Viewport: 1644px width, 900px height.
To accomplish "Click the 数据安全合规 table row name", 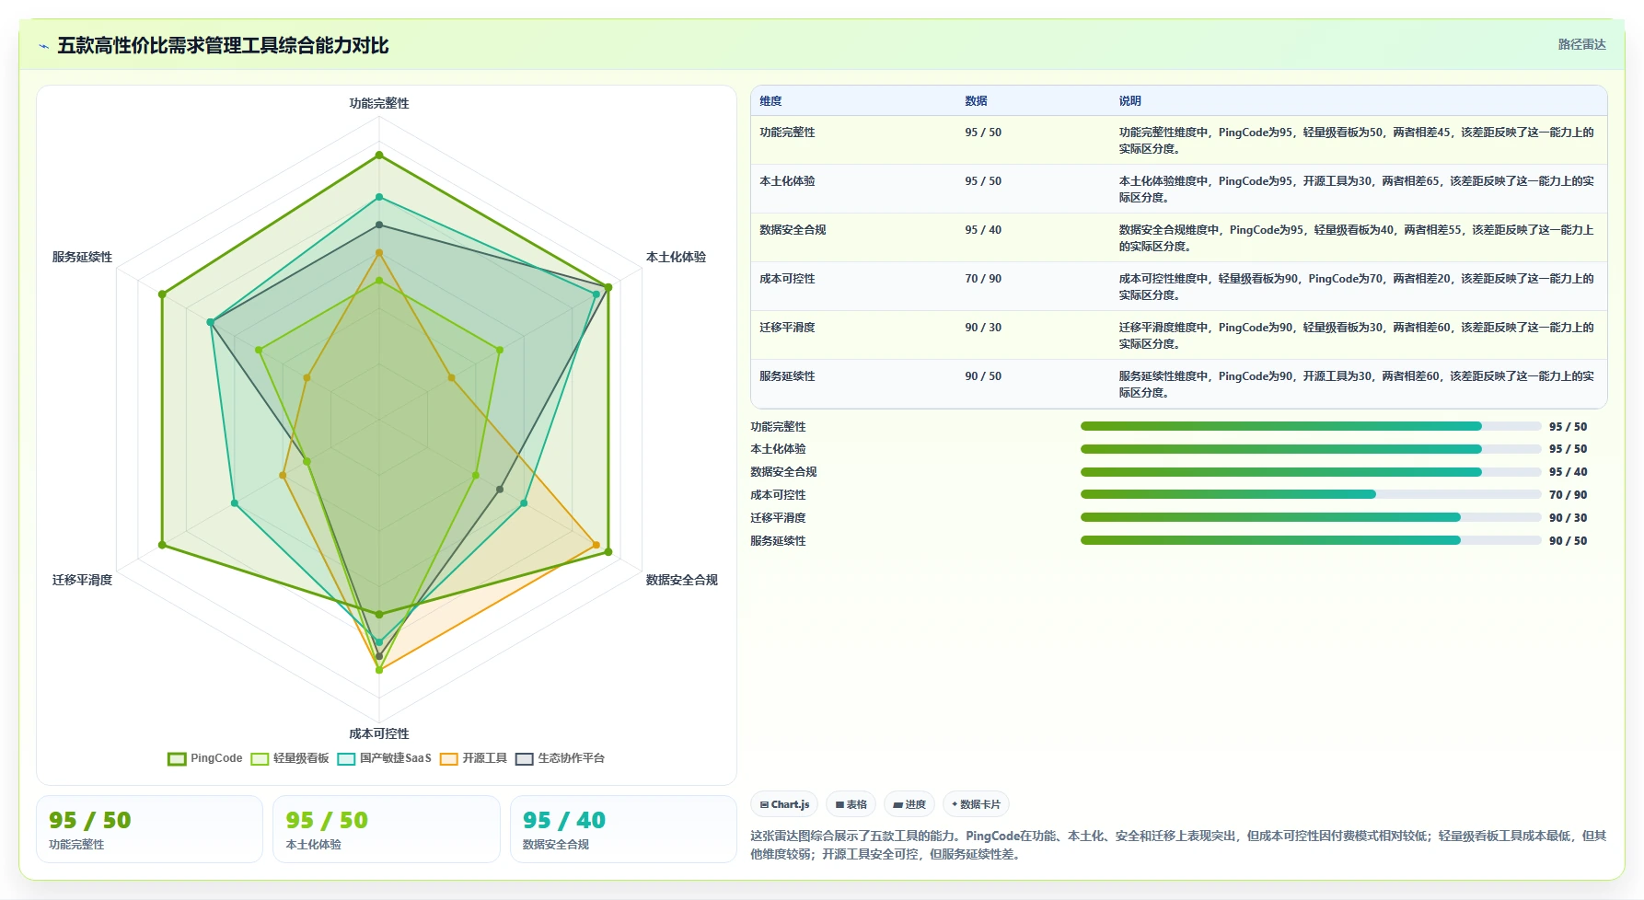I will tap(793, 230).
